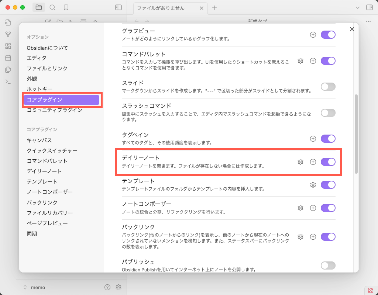Open the file explorer folder icon
This screenshot has height=295, width=378.
tap(38, 7)
